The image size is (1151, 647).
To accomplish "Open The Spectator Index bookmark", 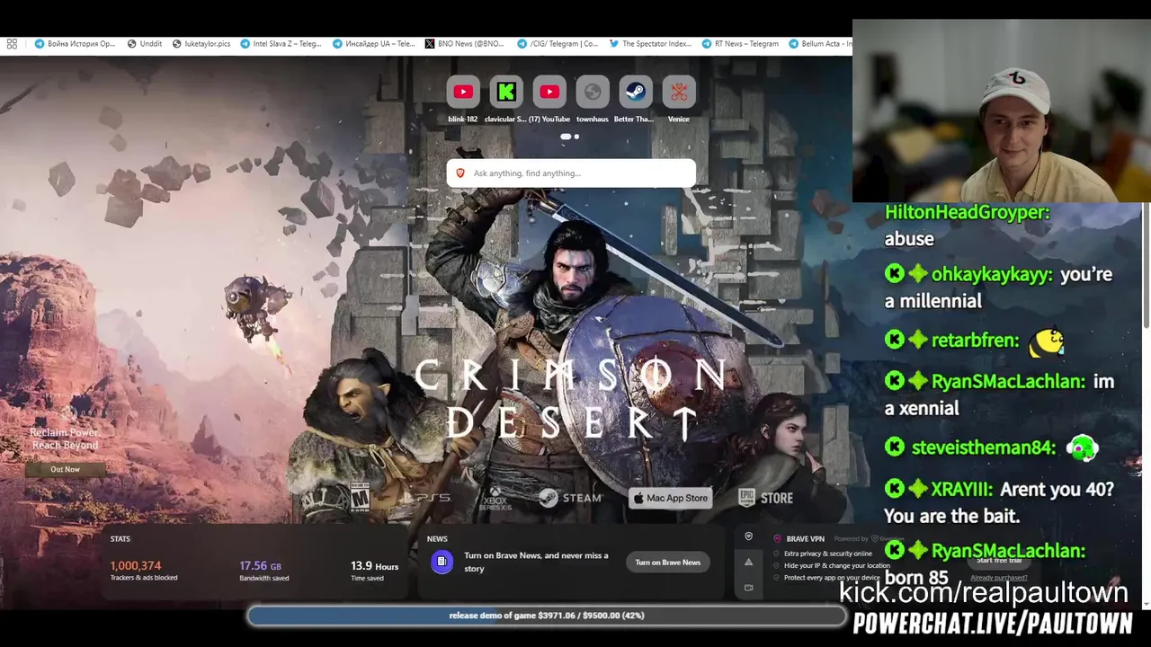I will (650, 43).
